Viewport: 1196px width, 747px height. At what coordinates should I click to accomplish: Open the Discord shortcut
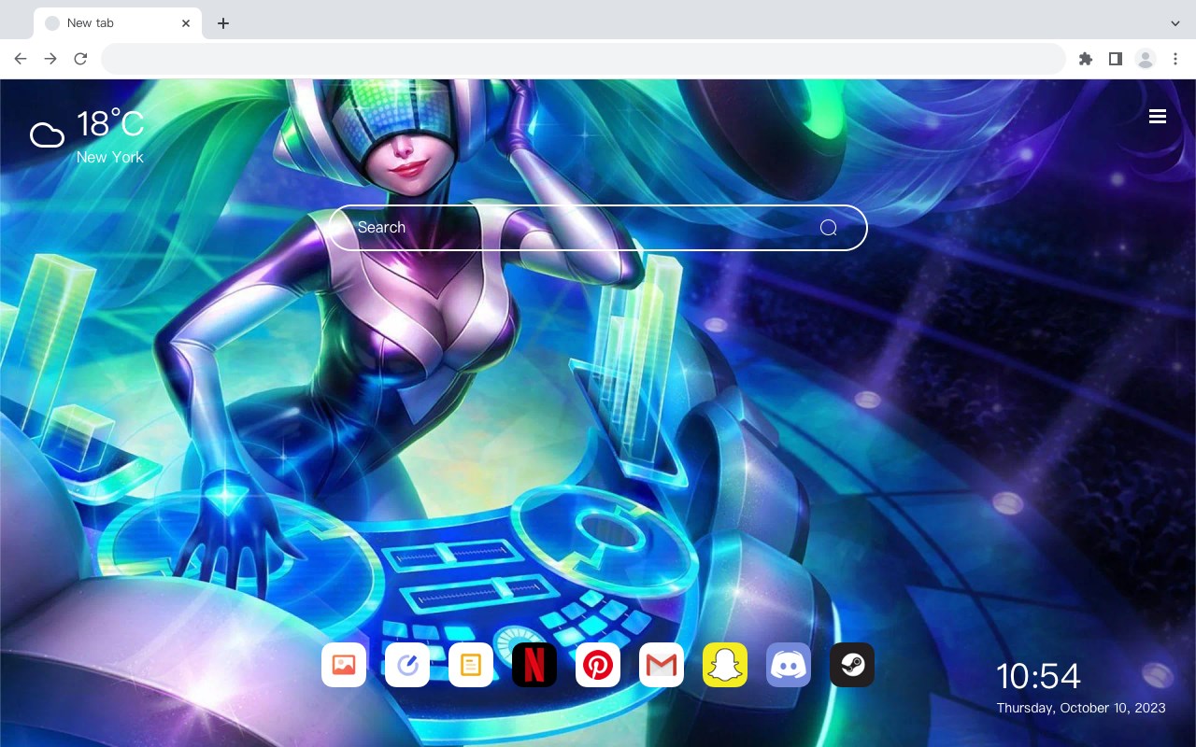(x=789, y=665)
